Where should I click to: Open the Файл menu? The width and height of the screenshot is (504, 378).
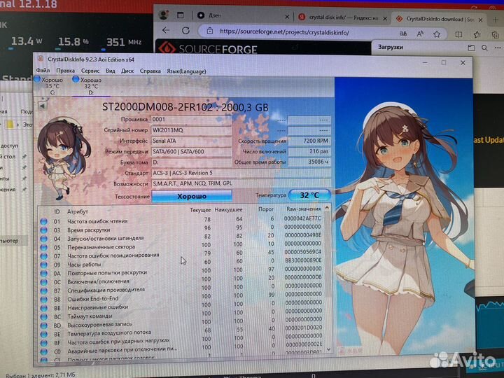tap(43, 71)
